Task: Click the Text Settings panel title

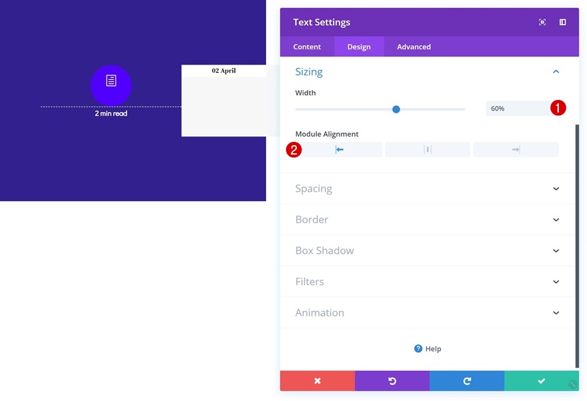Action: [x=322, y=22]
